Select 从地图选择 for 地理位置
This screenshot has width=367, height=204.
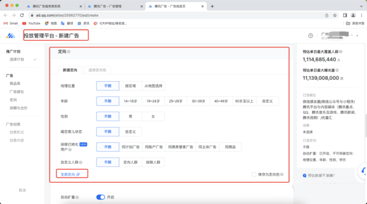153,86
